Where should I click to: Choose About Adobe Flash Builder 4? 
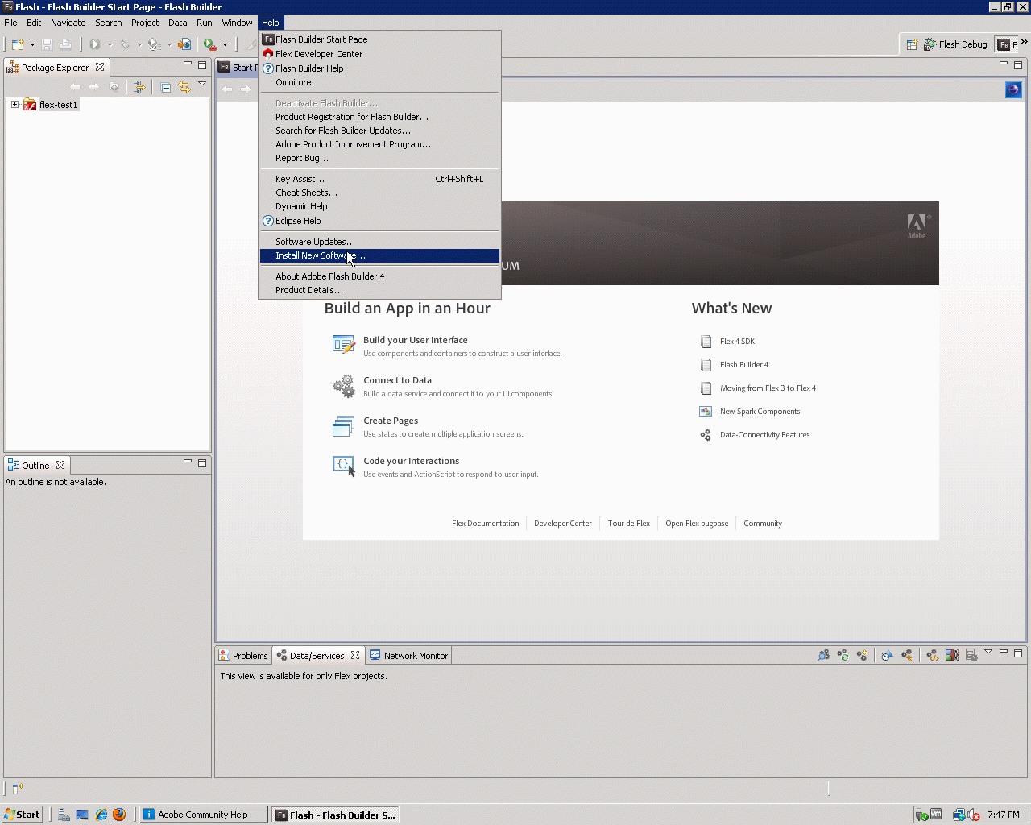tap(379, 276)
